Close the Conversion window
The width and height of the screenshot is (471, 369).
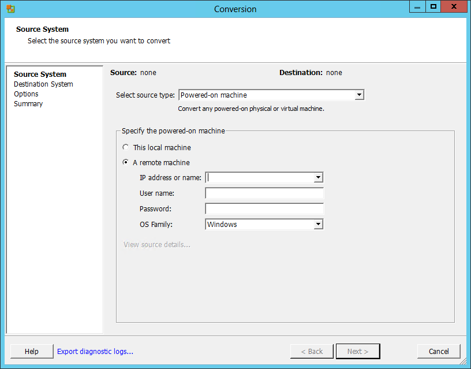(x=454, y=6)
